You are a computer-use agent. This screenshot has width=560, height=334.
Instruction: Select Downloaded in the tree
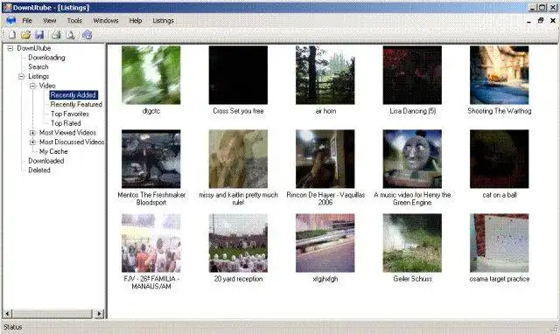[46, 161]
